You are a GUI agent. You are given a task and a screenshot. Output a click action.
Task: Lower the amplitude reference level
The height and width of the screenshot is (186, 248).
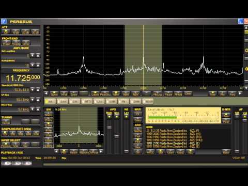tap(33, 55)
